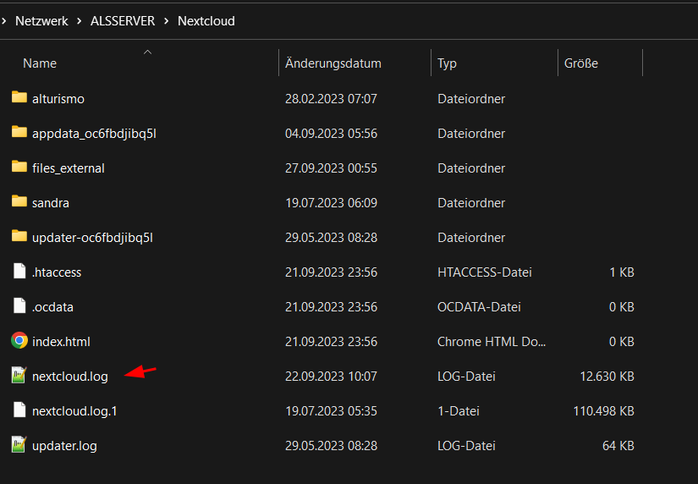Select the alturismo folder icon
The height and width of the screenshot is (484, 698).
[19, 97]
